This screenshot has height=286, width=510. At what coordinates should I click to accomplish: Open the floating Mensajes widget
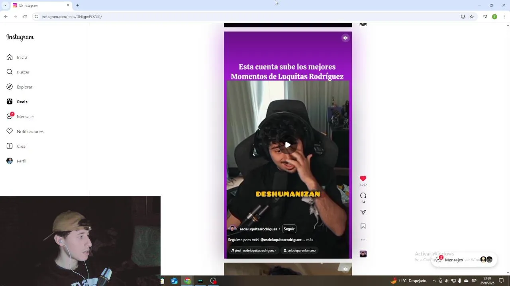coord(464,260)
